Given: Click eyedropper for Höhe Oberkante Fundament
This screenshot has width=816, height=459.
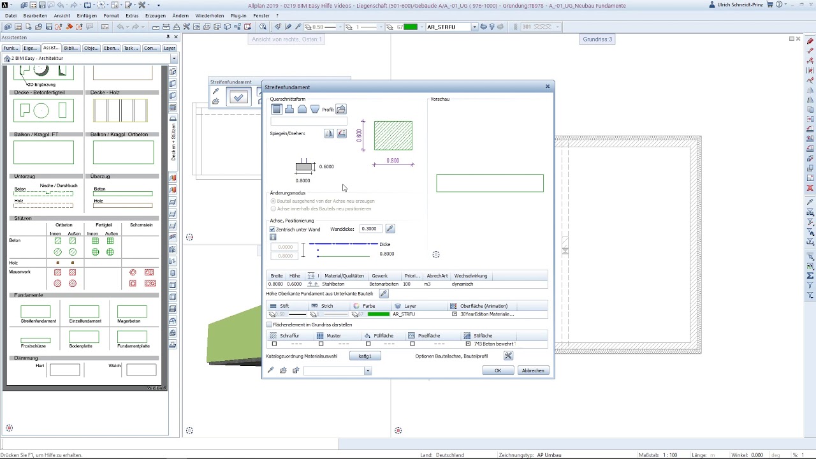Looking at the screenshot, I should coord(384,294).
